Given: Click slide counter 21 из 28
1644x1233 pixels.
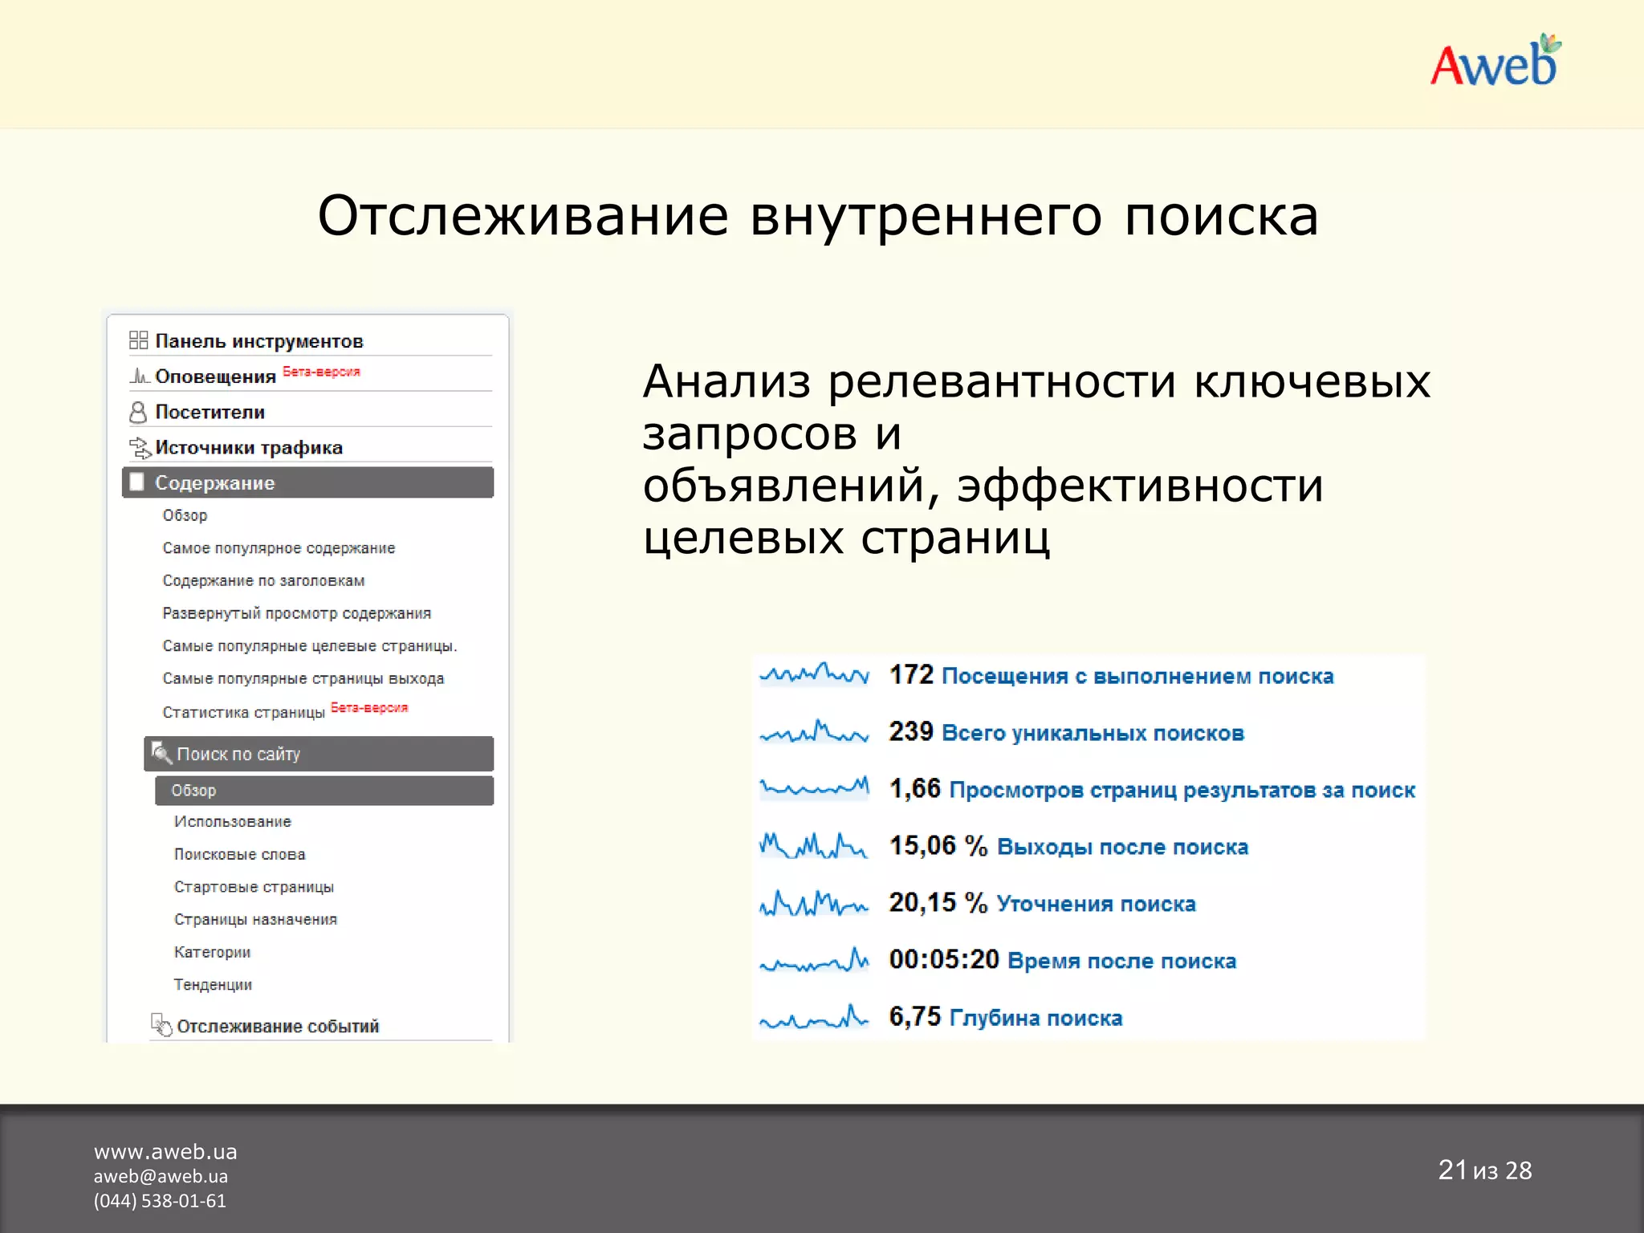Looking at the screenshot, I should pos(1485,1170).
